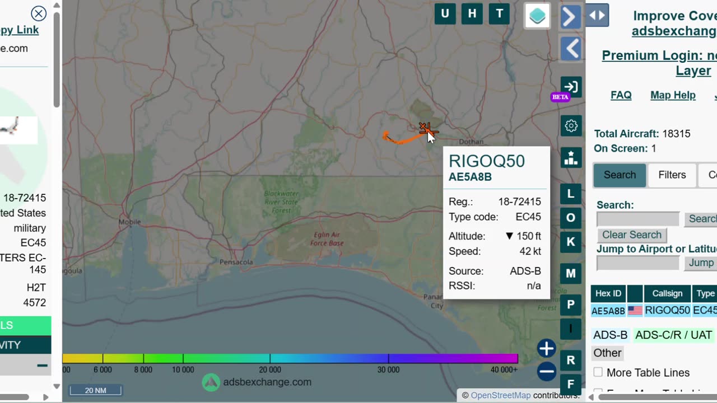Viewport: 717px width, 403px height.
Task: Click left panel horizontal scroll right arrow
Action: 46,397
